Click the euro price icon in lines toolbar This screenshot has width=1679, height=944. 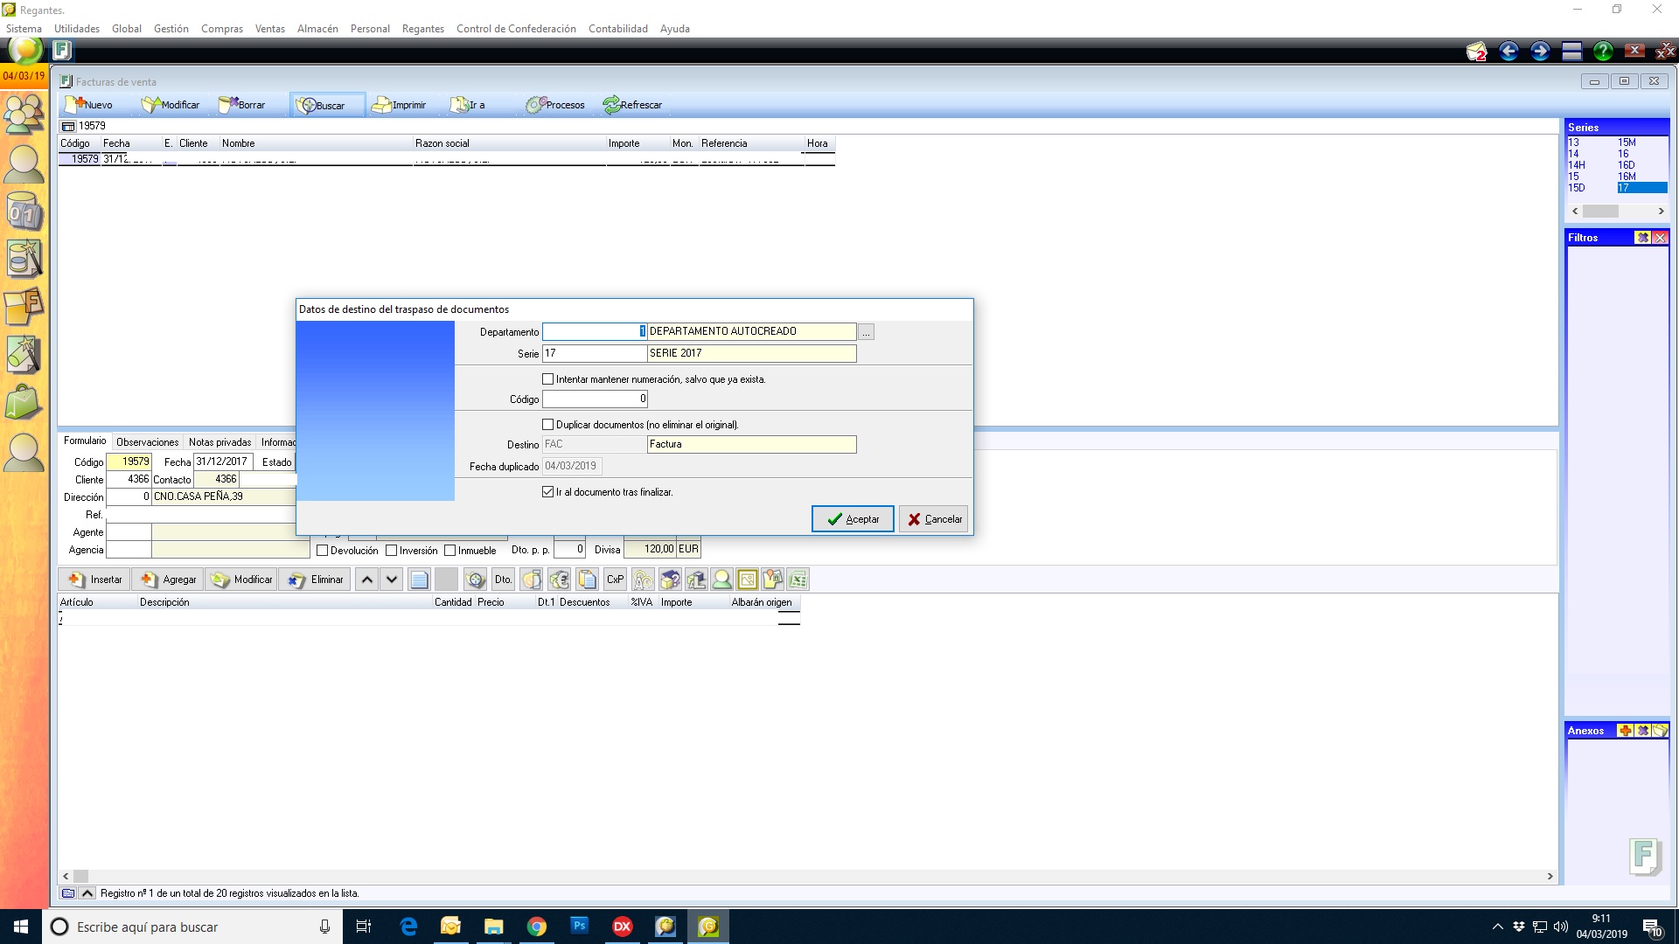560,580
